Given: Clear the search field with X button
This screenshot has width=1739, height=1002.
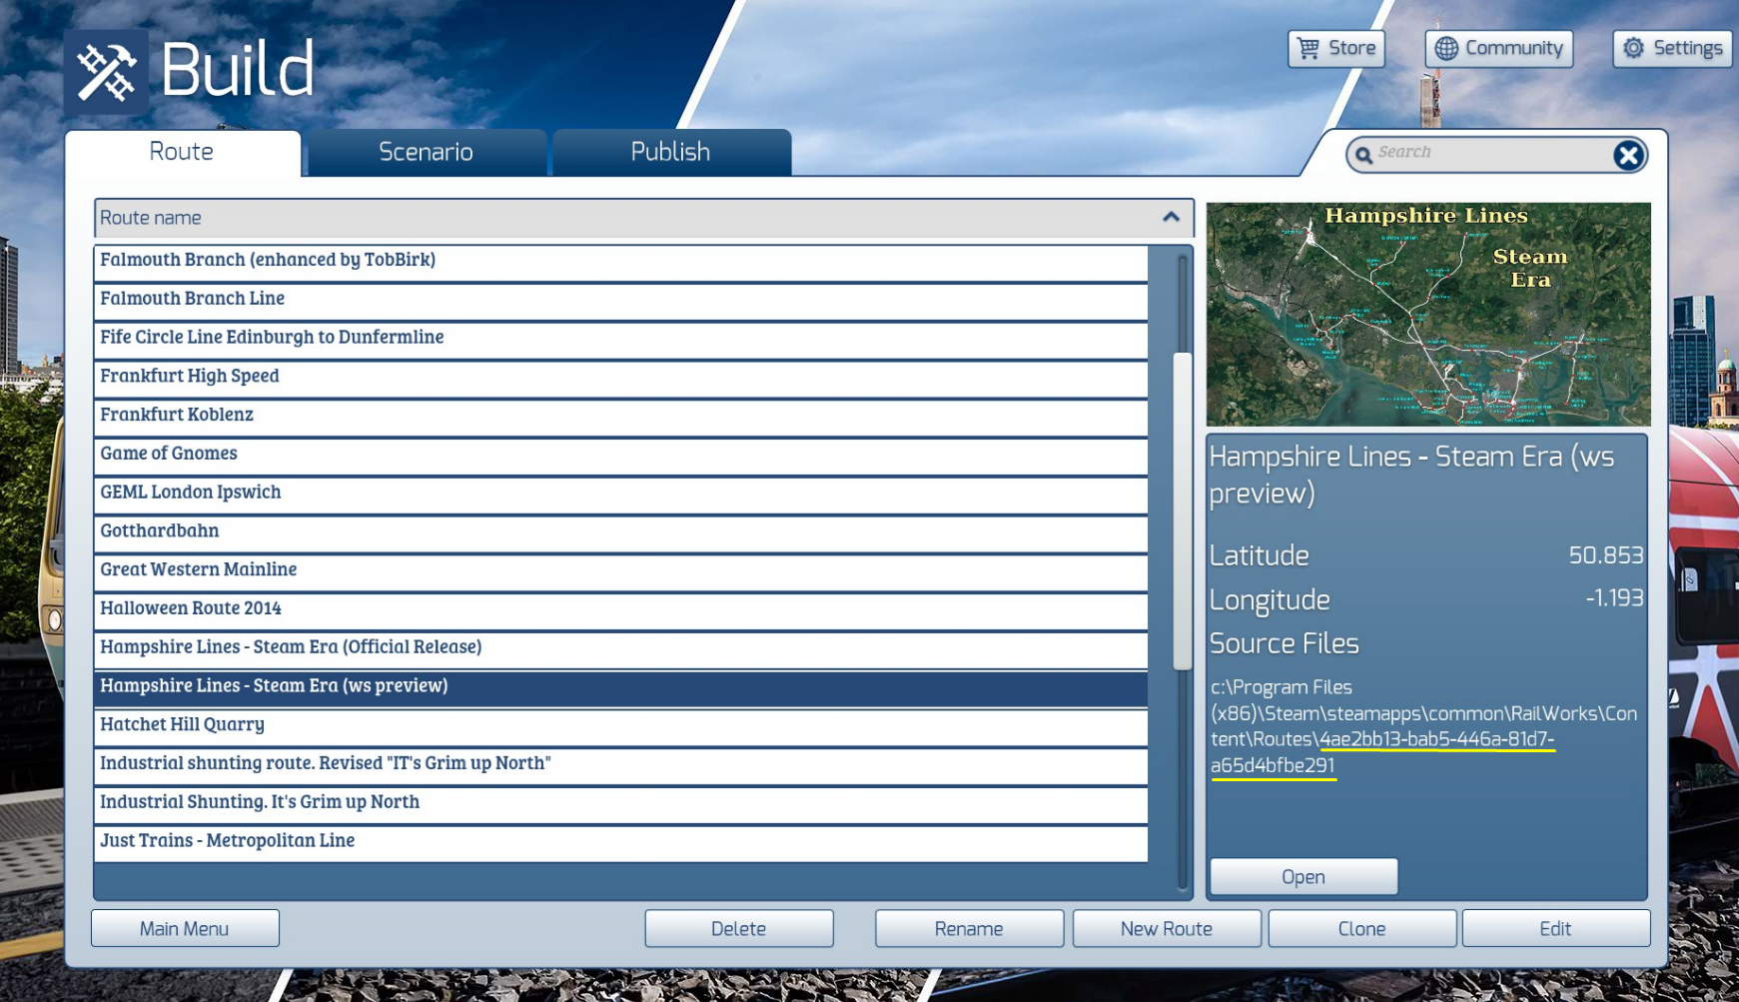Looking at the screenshot, I should coord(1628,155).
